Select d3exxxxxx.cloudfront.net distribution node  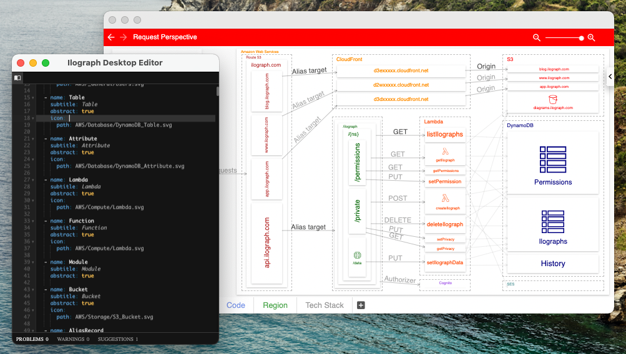pyautogui.click(x=401, y=70)
